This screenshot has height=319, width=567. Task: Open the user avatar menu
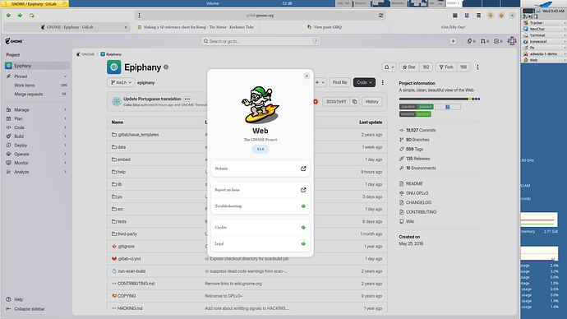point(512,41)
